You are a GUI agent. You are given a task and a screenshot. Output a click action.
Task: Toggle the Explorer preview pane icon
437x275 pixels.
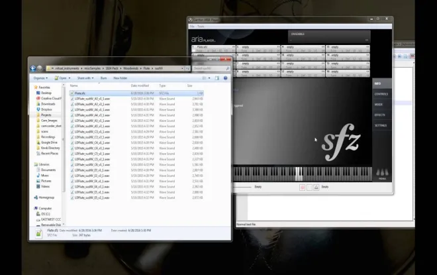coord(217,78)
